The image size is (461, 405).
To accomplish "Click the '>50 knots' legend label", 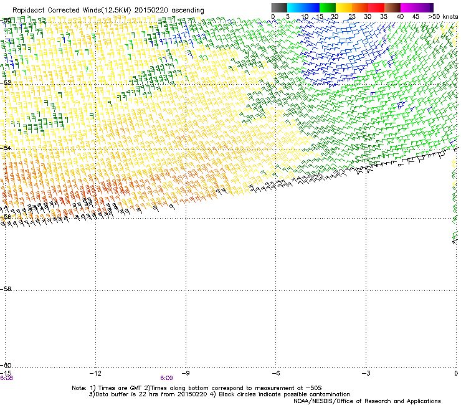I will point(443,17).
